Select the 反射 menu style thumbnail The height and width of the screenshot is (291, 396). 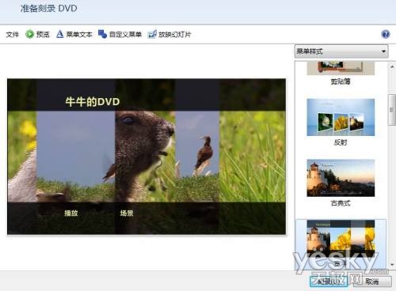[341, 117]
